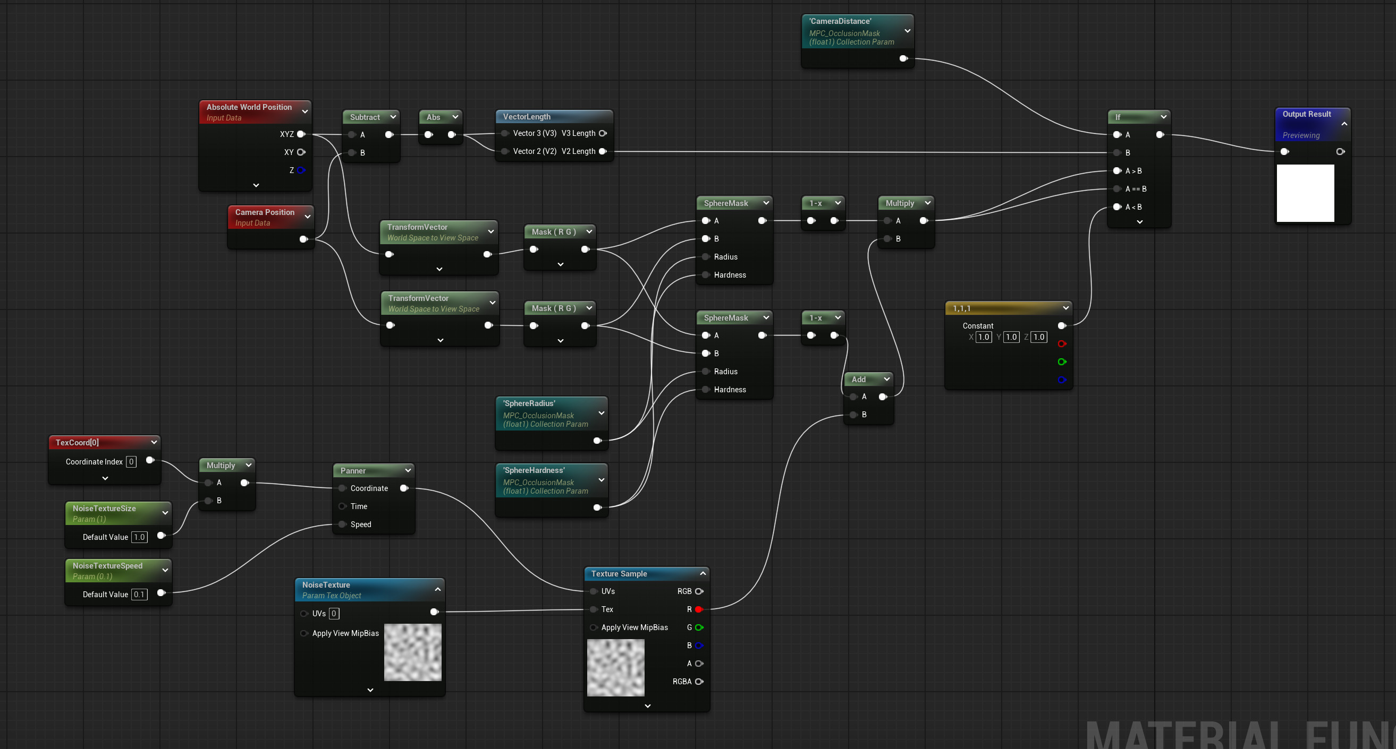Click the blue Z output pin
The image size is (1396, 749).
click(x=301, y=170)
